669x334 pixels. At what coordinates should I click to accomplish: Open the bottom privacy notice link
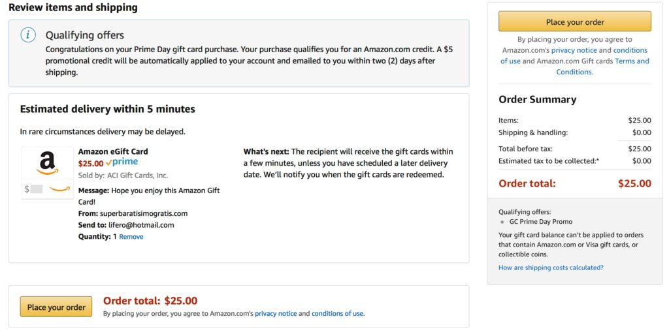[276, 314]
